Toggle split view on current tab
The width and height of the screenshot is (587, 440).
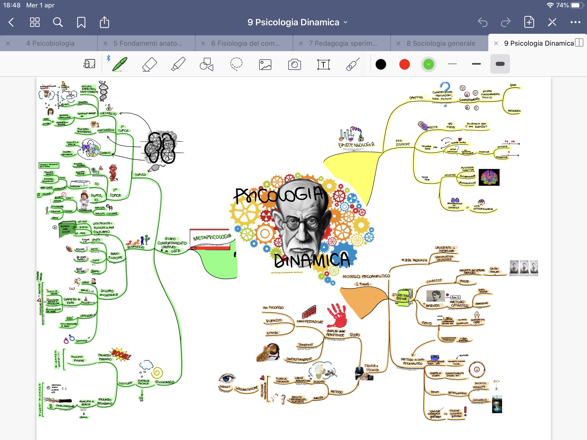579,43
